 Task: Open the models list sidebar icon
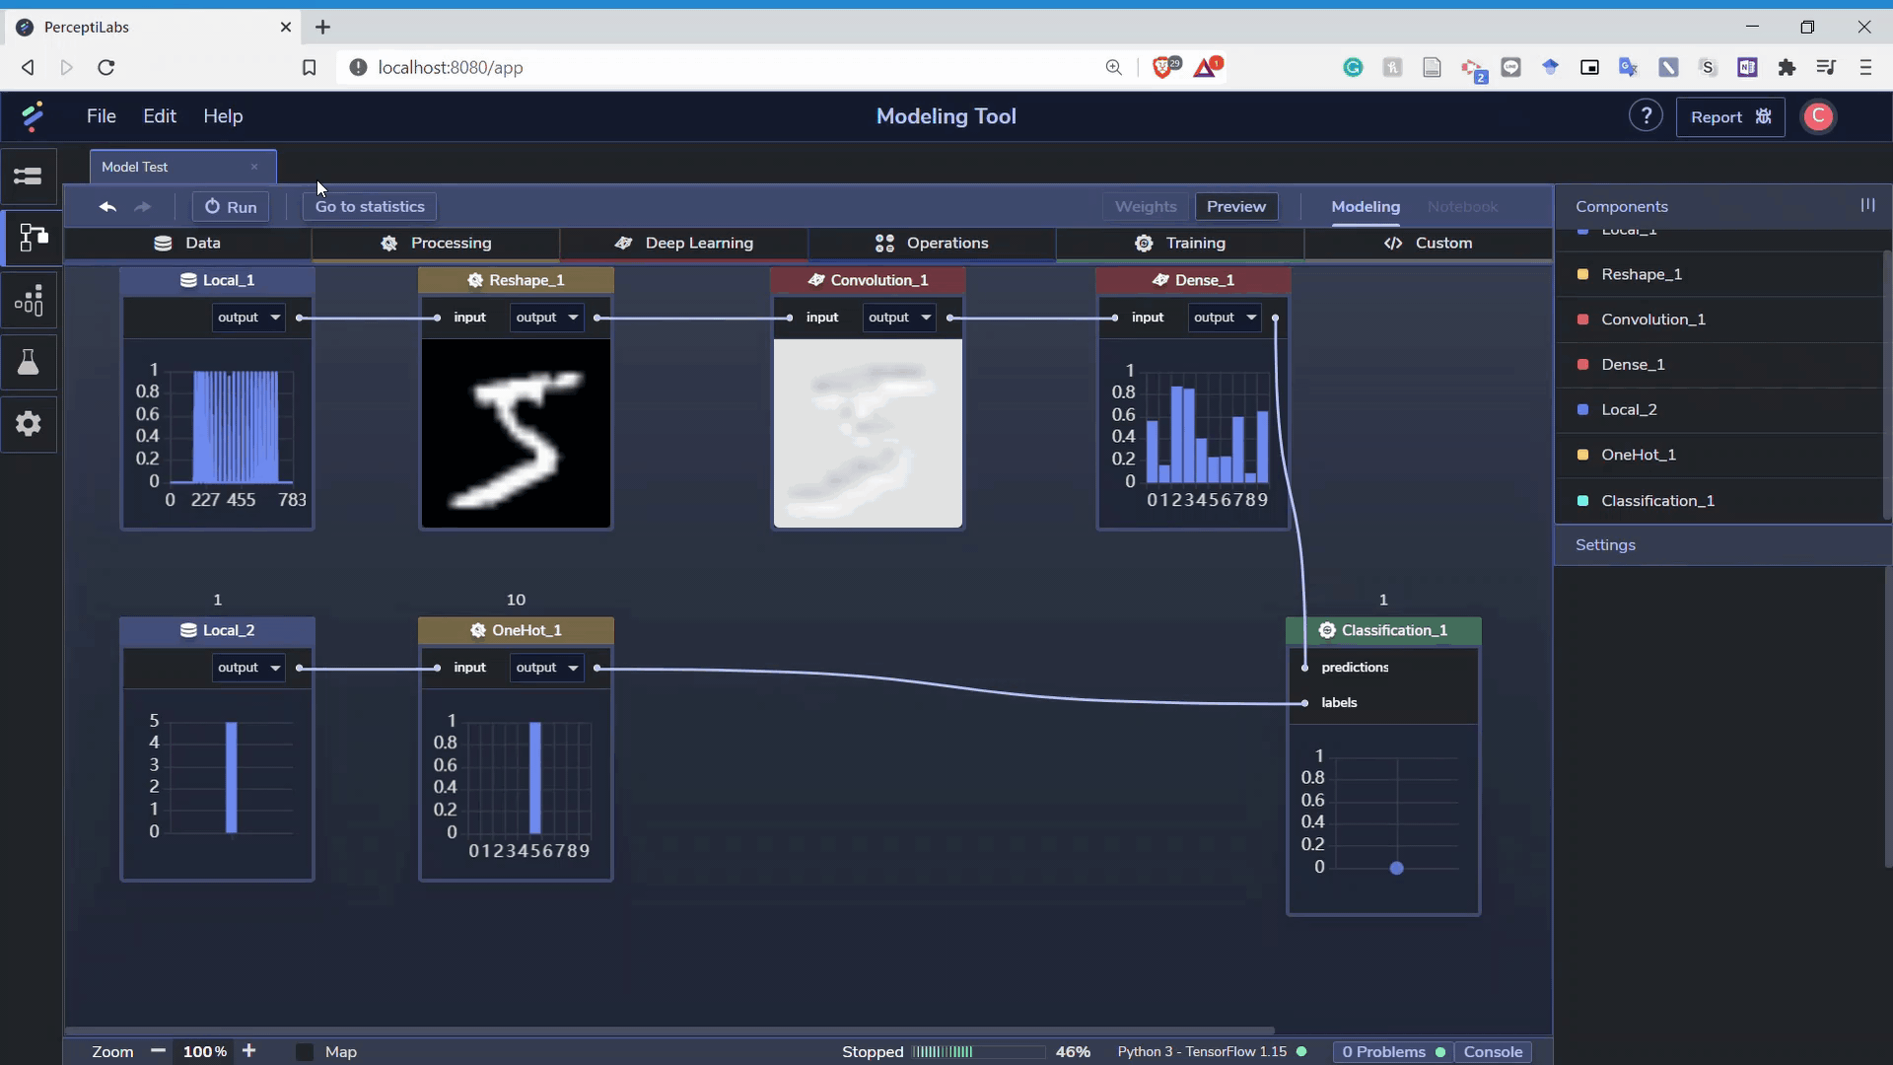coord(29,177)
